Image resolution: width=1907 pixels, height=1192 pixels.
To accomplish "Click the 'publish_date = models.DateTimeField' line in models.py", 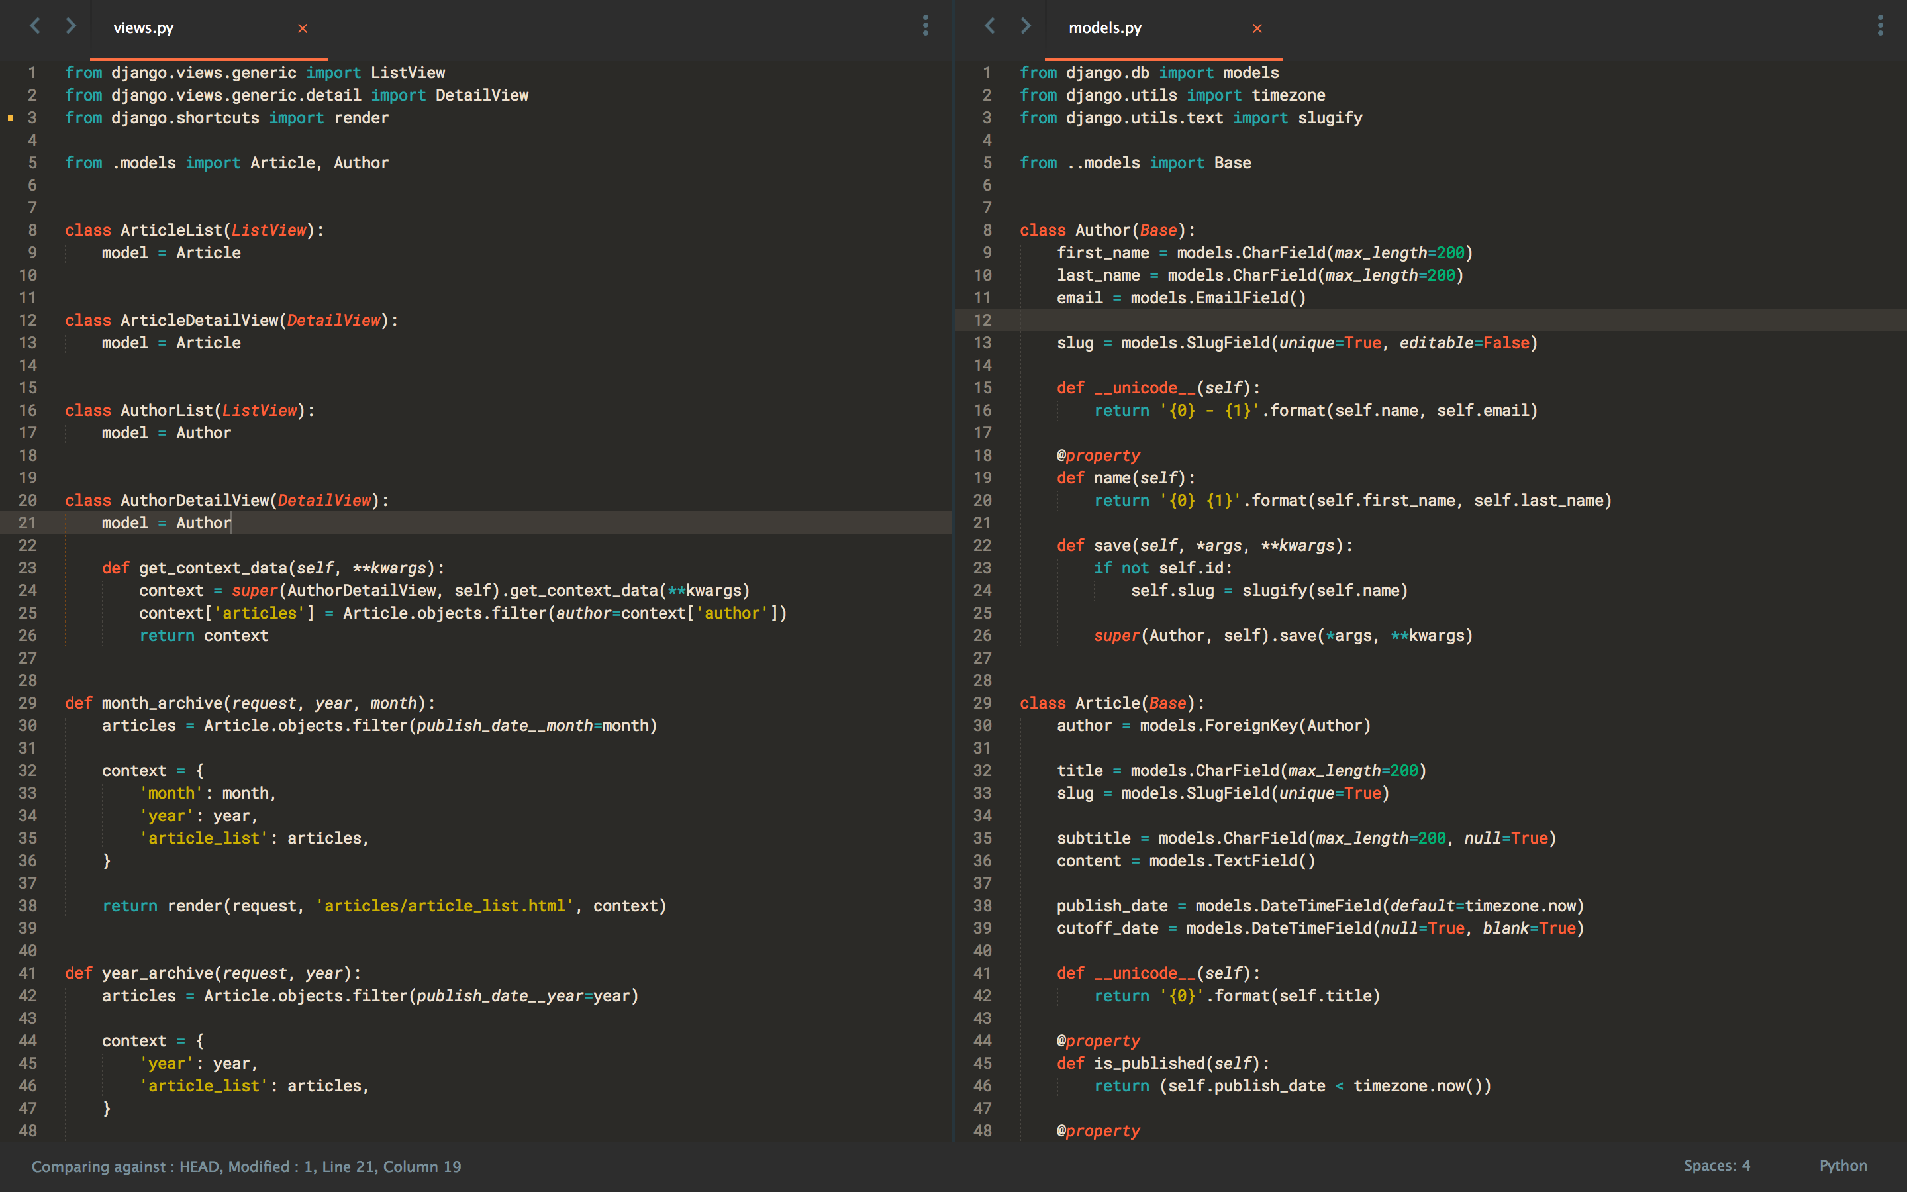I will tap(1321, 905).
